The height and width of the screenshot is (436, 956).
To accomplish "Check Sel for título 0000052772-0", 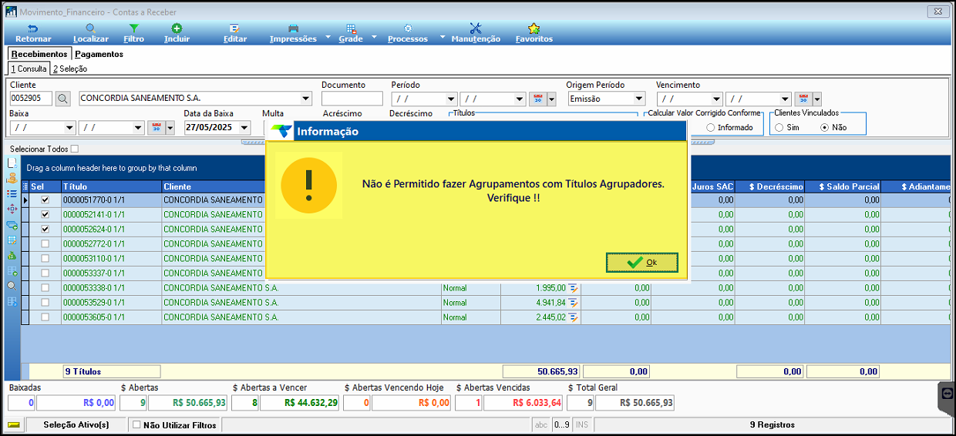I will point(45,243).
